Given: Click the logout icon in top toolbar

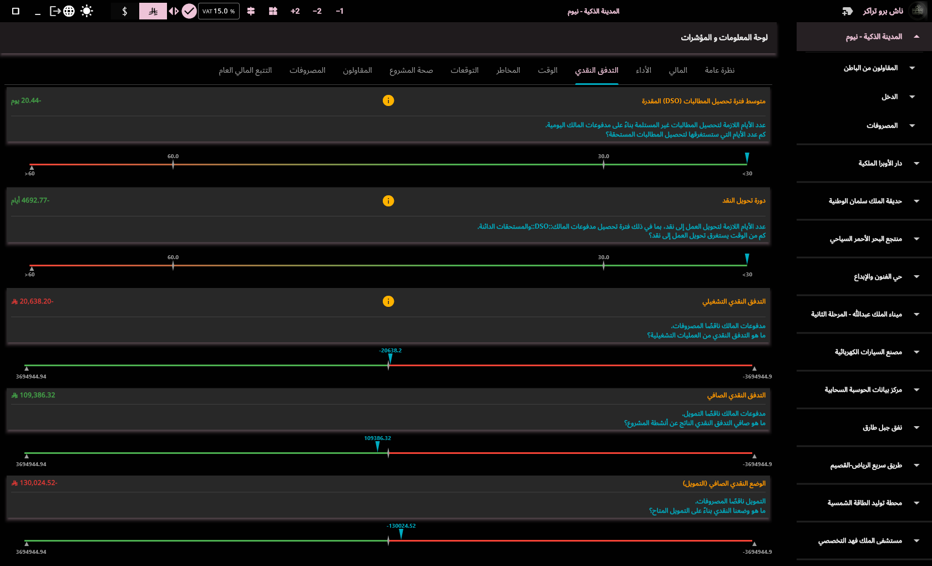Looking at the screenshot, I should (x=55, y=11).
